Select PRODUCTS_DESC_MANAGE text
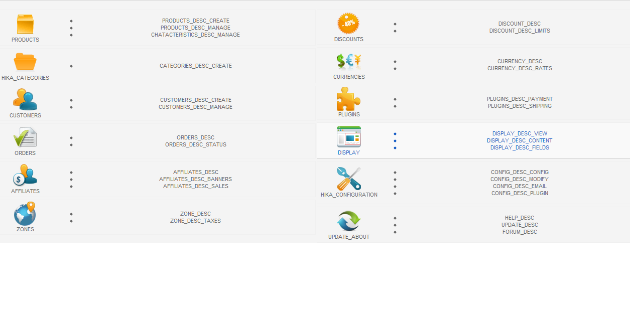The height and width of the screenshot is (325, 630). (x=196, y=28)
